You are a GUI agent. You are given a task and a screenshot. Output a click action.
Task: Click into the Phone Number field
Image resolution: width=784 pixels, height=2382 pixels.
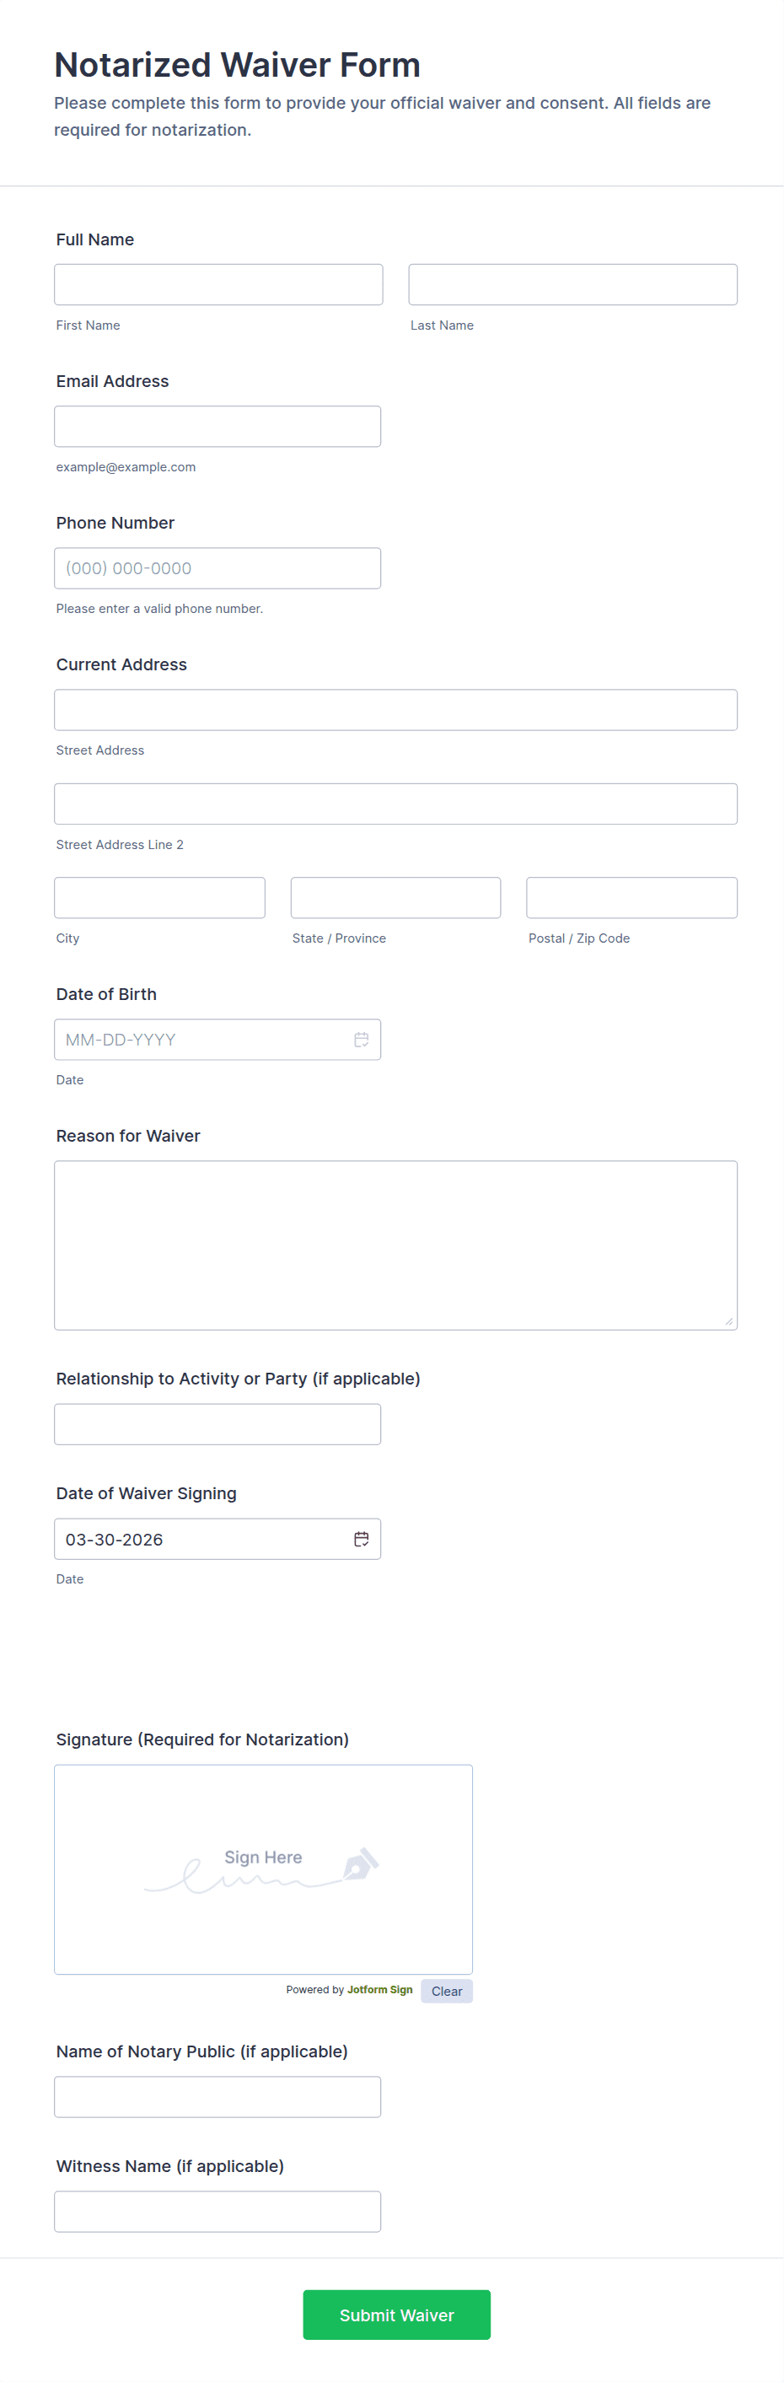tap(217, 567)
